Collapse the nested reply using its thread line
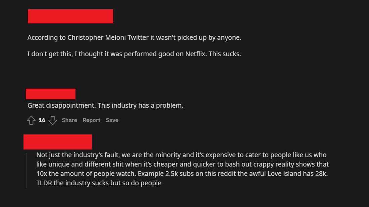 coord(26,171)
